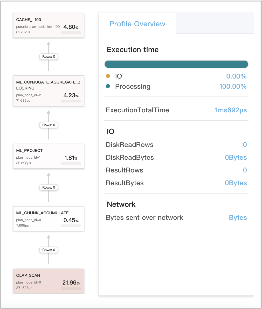This screenshot has height=309, width=262.
Task: Click the mini progress bar on ML_PROJECT card
Action: 71,163
